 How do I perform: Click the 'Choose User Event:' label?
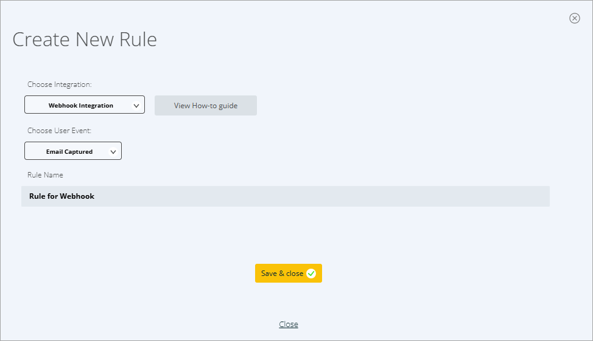coord(59,131)
